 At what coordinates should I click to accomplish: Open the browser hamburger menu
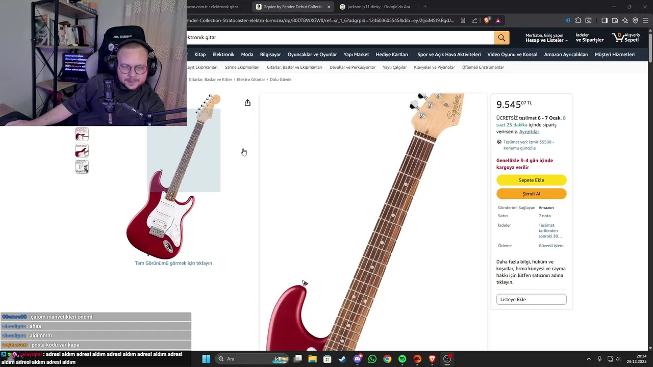[645, 20]
